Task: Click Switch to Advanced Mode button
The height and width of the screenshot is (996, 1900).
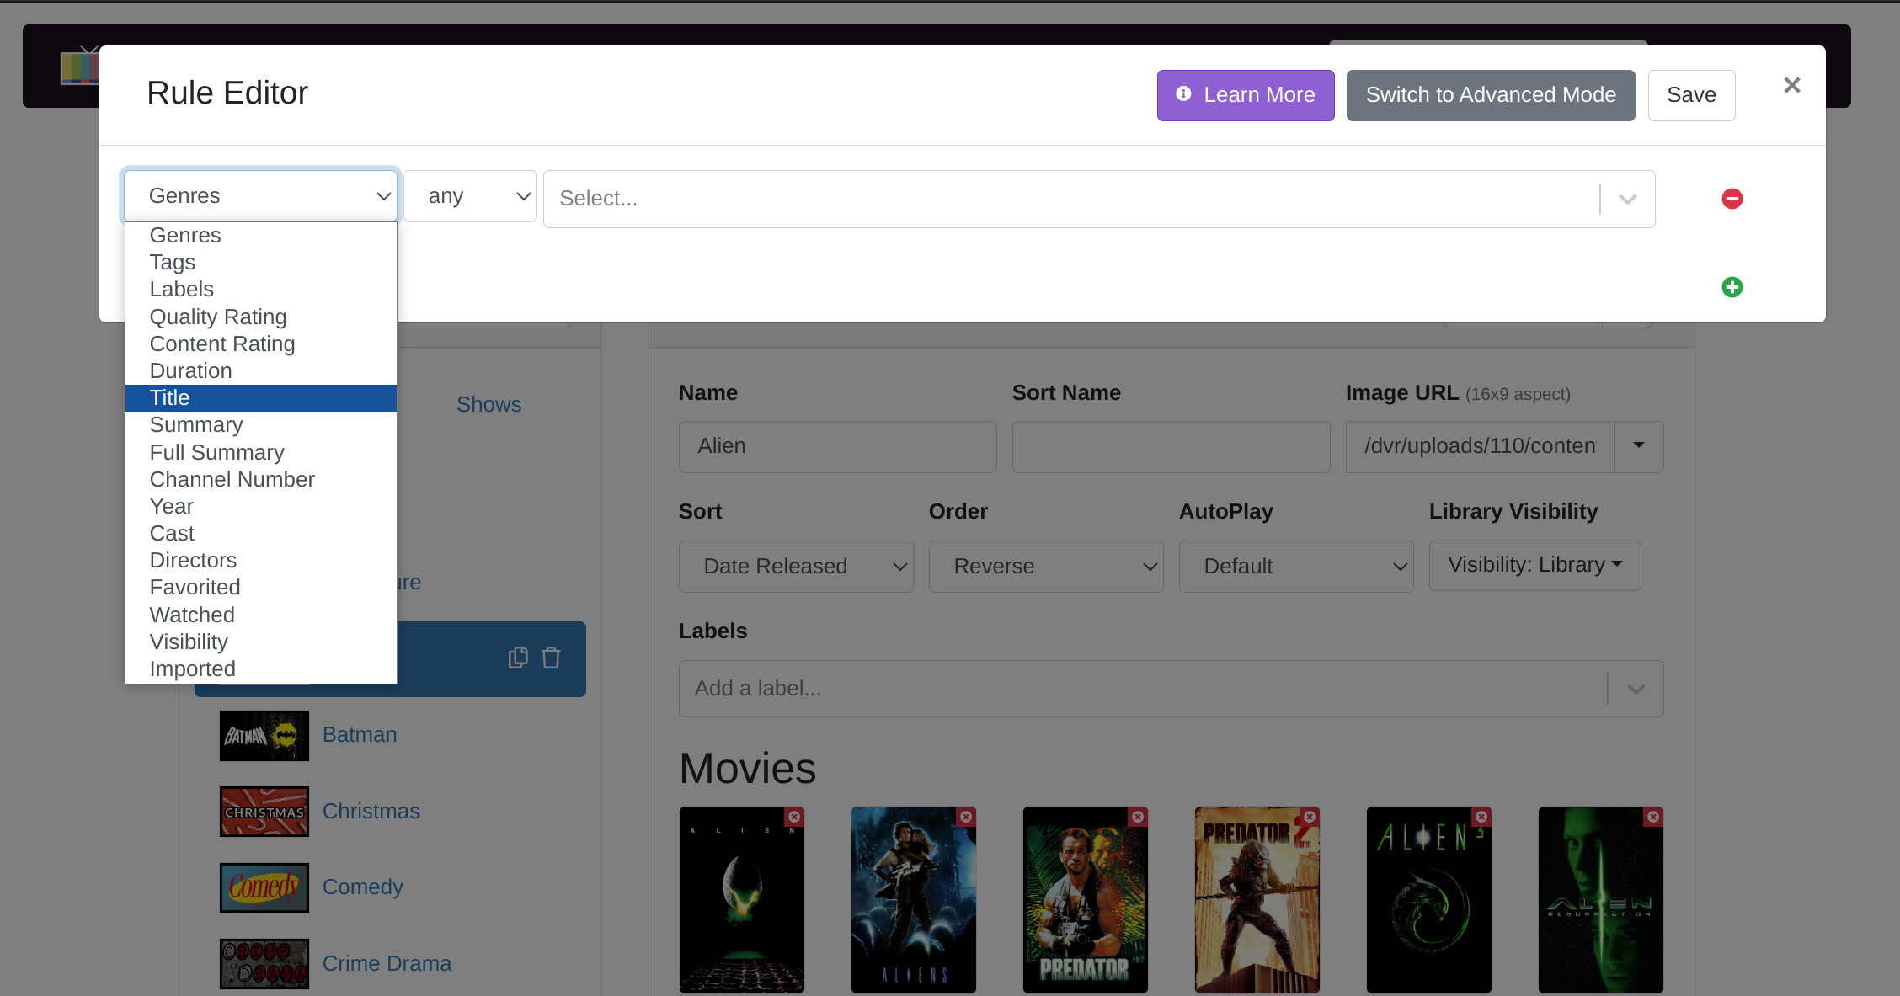Action: point(1490,95)
